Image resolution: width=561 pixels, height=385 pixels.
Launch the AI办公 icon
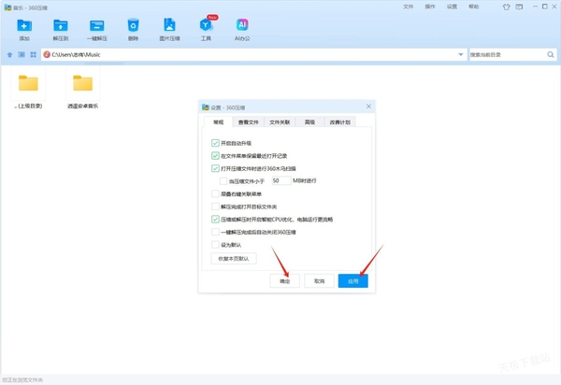pos(242,24)
